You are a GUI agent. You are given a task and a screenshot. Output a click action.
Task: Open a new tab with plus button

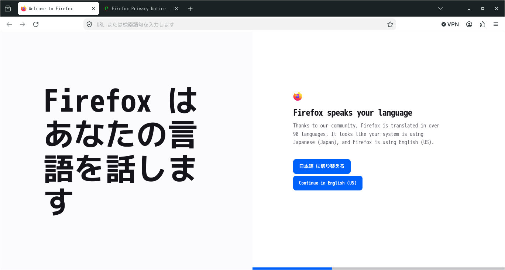pos(190,8)
